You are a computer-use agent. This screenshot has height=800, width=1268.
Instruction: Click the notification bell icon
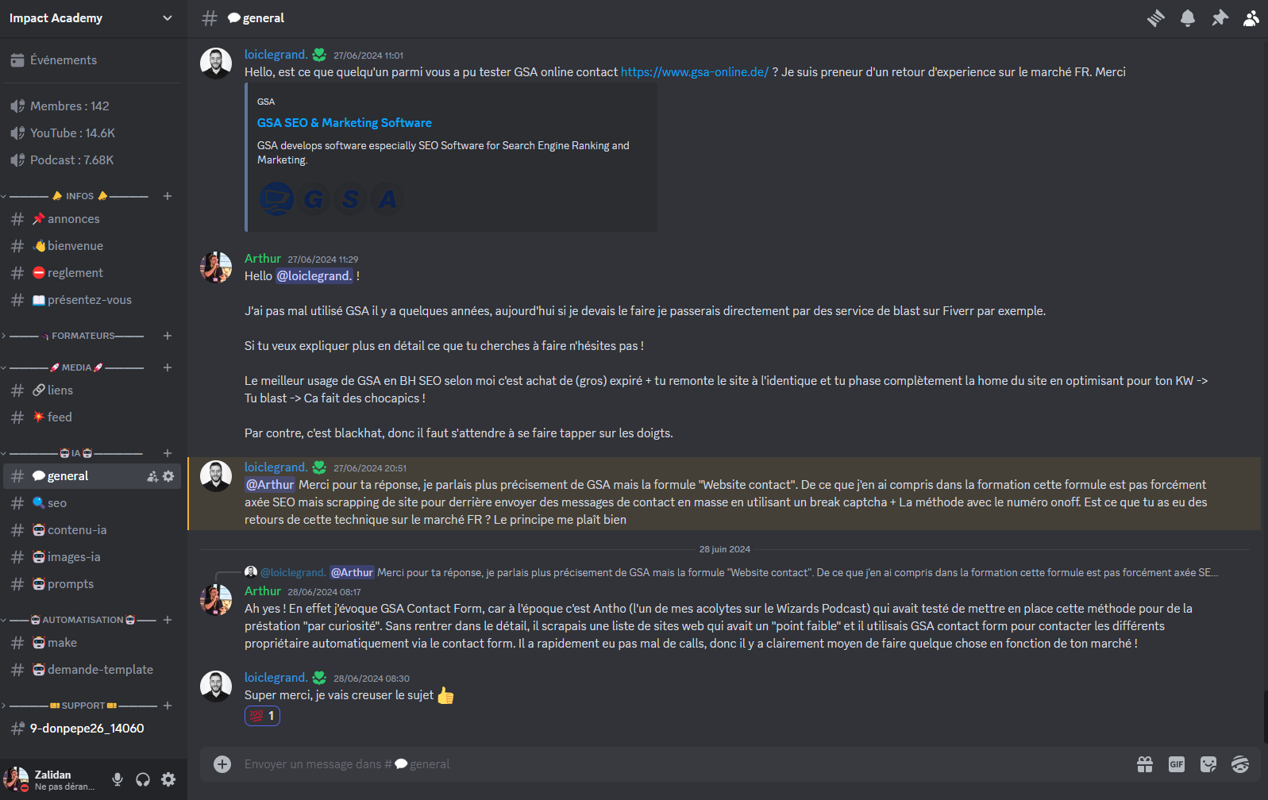pyautogui.click(x=1187, y=18)
